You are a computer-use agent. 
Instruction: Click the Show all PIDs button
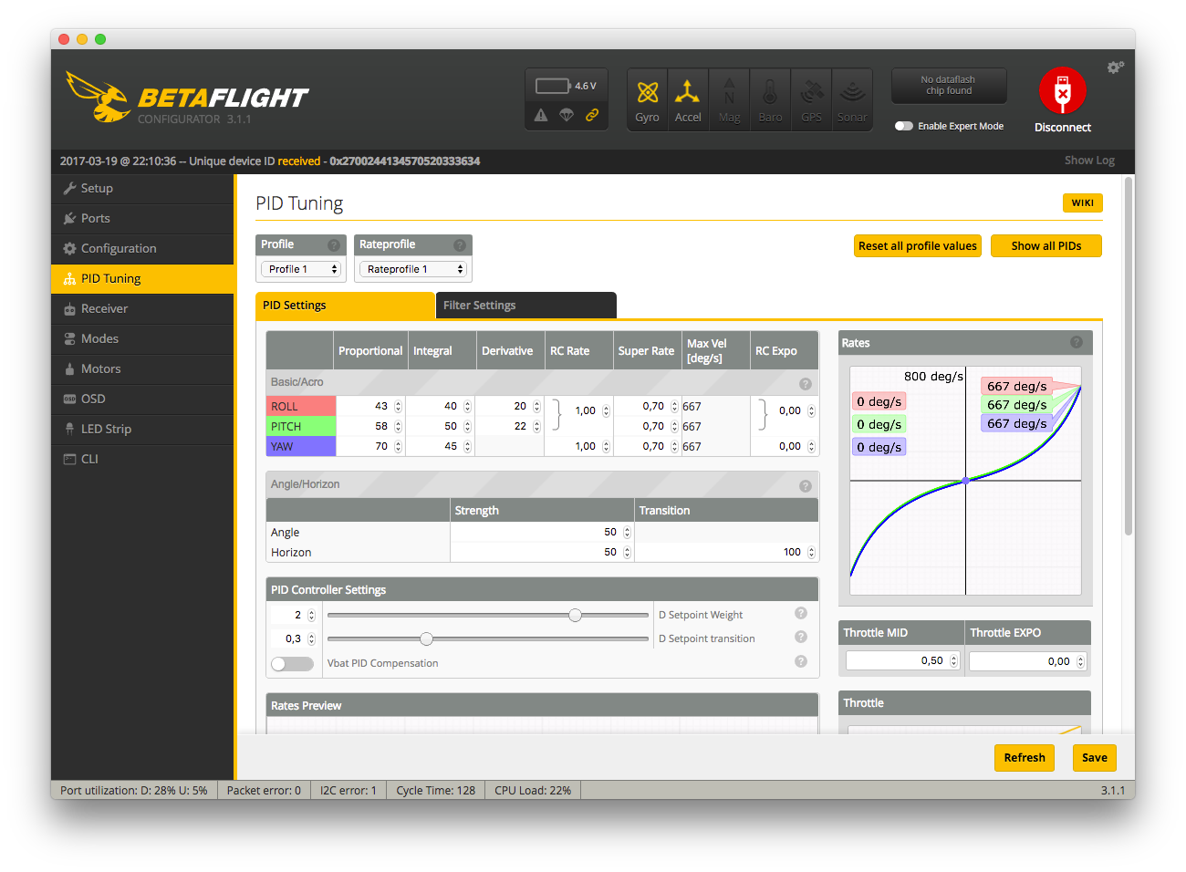[1046, 246]
